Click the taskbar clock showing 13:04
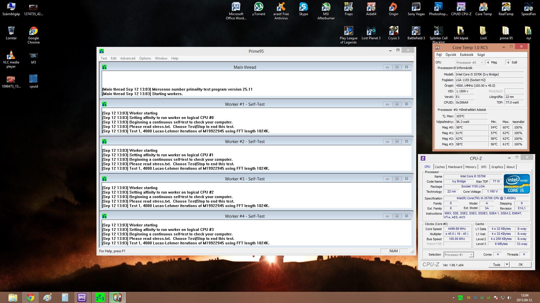The image size is (540, 303). (x=525, y=297)
